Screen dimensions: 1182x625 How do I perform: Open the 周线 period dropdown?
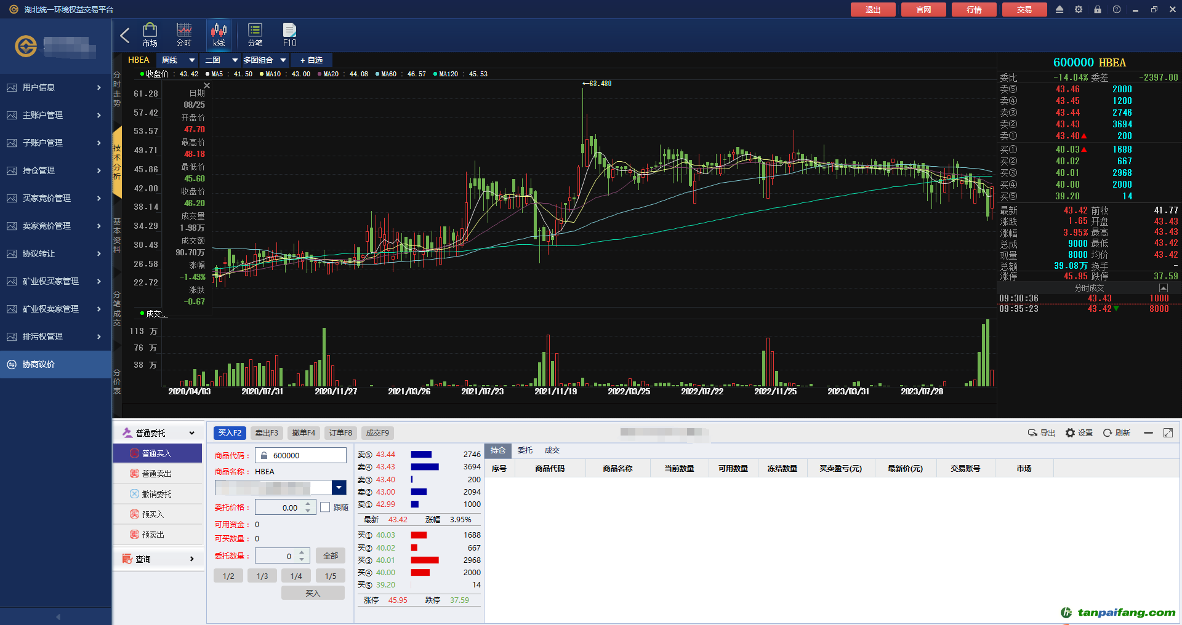(x=191, y=60)
